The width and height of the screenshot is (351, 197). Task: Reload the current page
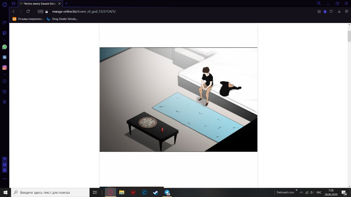tap(28, 11)
